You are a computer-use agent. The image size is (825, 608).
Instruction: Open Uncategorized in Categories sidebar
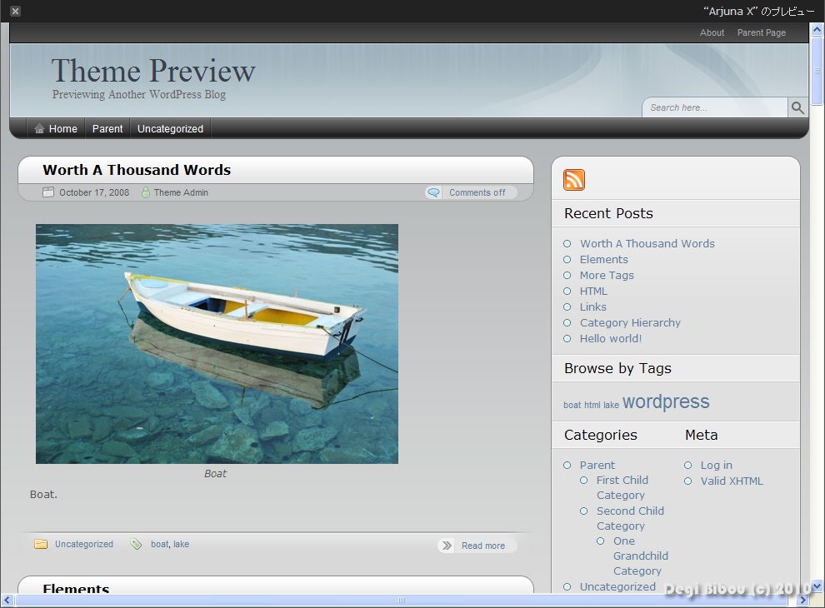(x=617, y=586)
